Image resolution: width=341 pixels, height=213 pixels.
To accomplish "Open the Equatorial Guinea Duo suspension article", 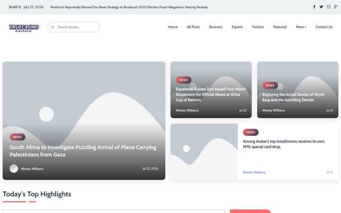I will click(x=211, y=95).
